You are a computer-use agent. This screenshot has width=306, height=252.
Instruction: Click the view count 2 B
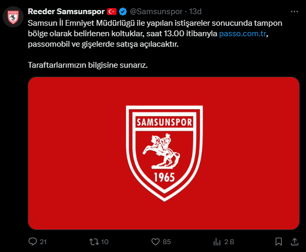[229, 242]
